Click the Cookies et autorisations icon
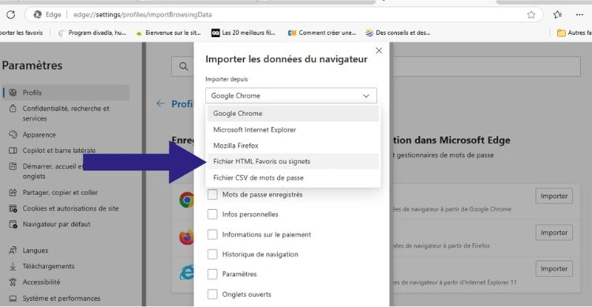592x307 pixels. (13, 208)
